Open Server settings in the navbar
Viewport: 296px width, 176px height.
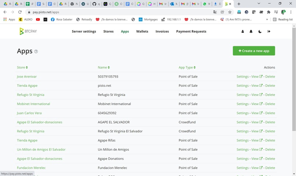(x=84, y=31)
